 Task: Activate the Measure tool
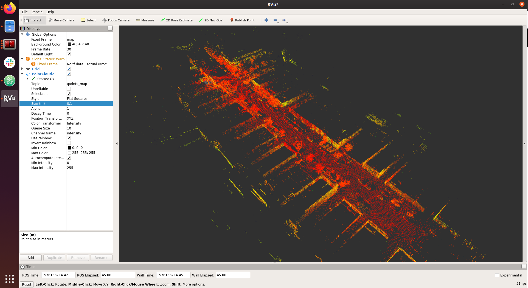(145, 20)
